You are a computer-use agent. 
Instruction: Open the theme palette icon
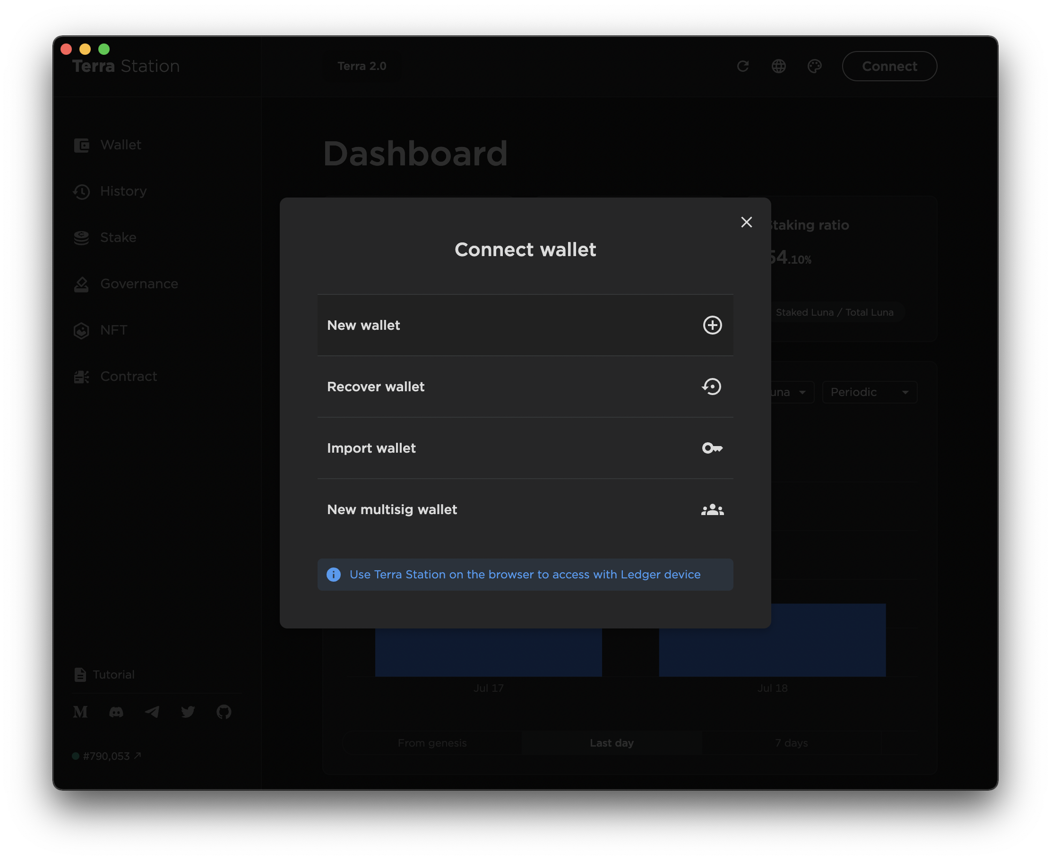[815, 66]
